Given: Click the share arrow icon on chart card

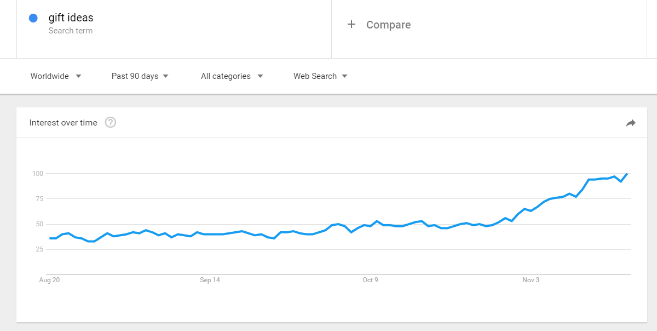Looking at the screenshot, I should pyautogui.click(x=630, y=123).
